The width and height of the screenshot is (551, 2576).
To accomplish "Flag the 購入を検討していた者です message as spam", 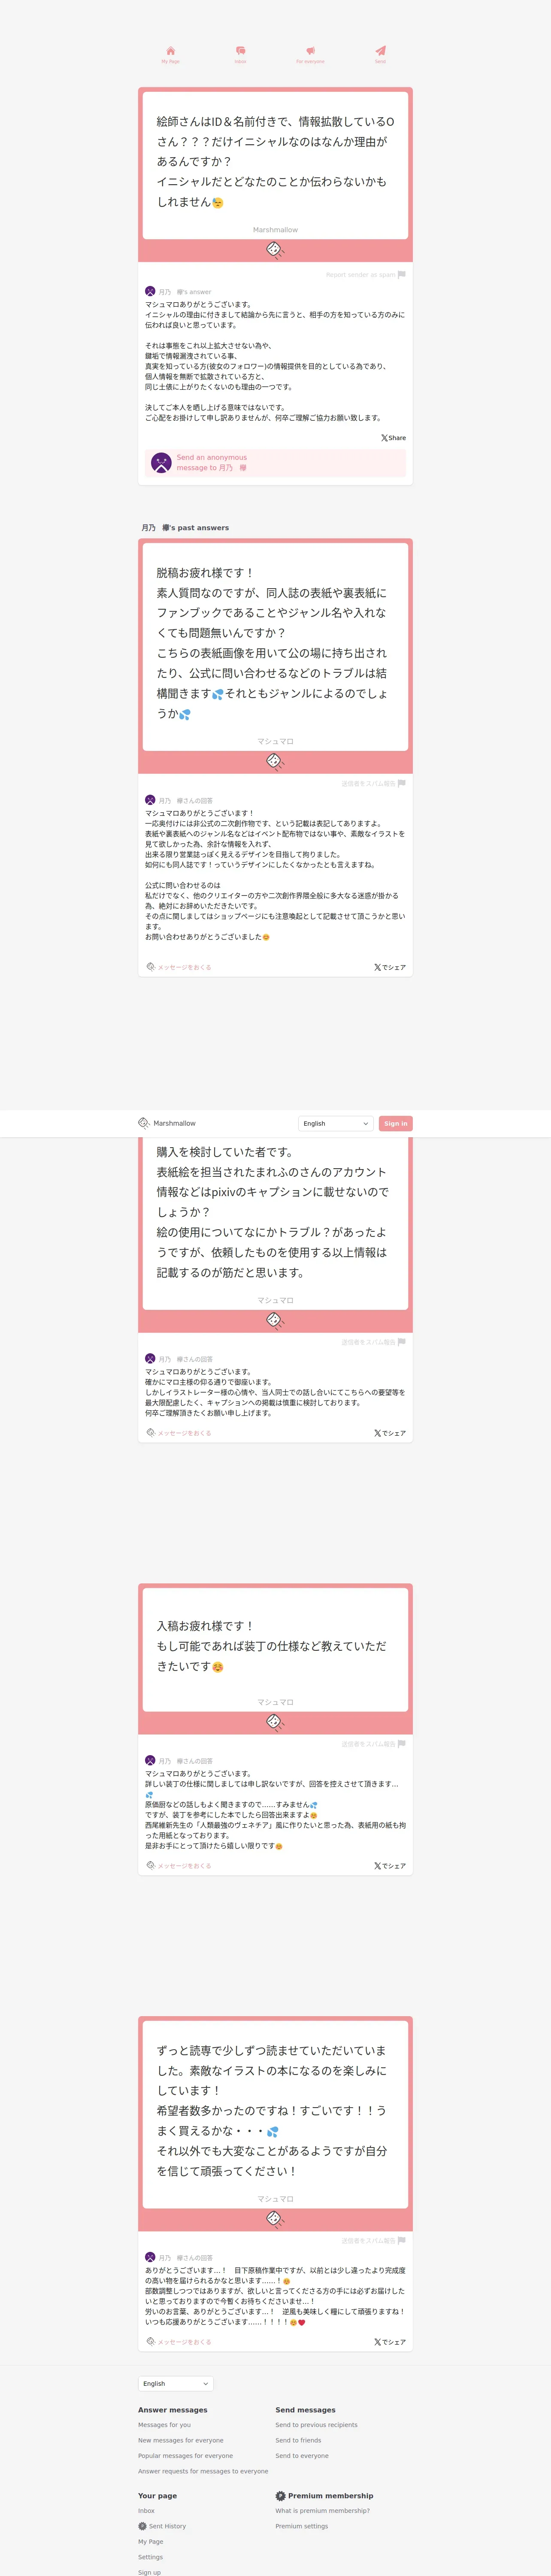I will pos(402,1342).
